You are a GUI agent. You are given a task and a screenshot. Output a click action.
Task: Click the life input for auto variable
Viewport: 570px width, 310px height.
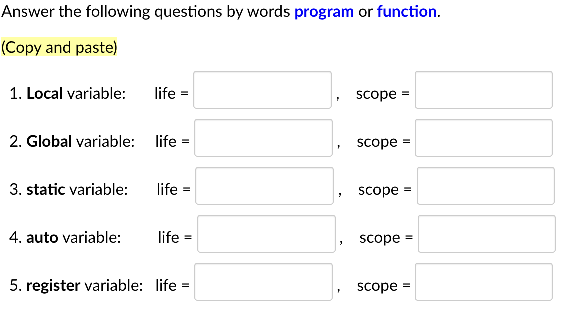(266, 234)
